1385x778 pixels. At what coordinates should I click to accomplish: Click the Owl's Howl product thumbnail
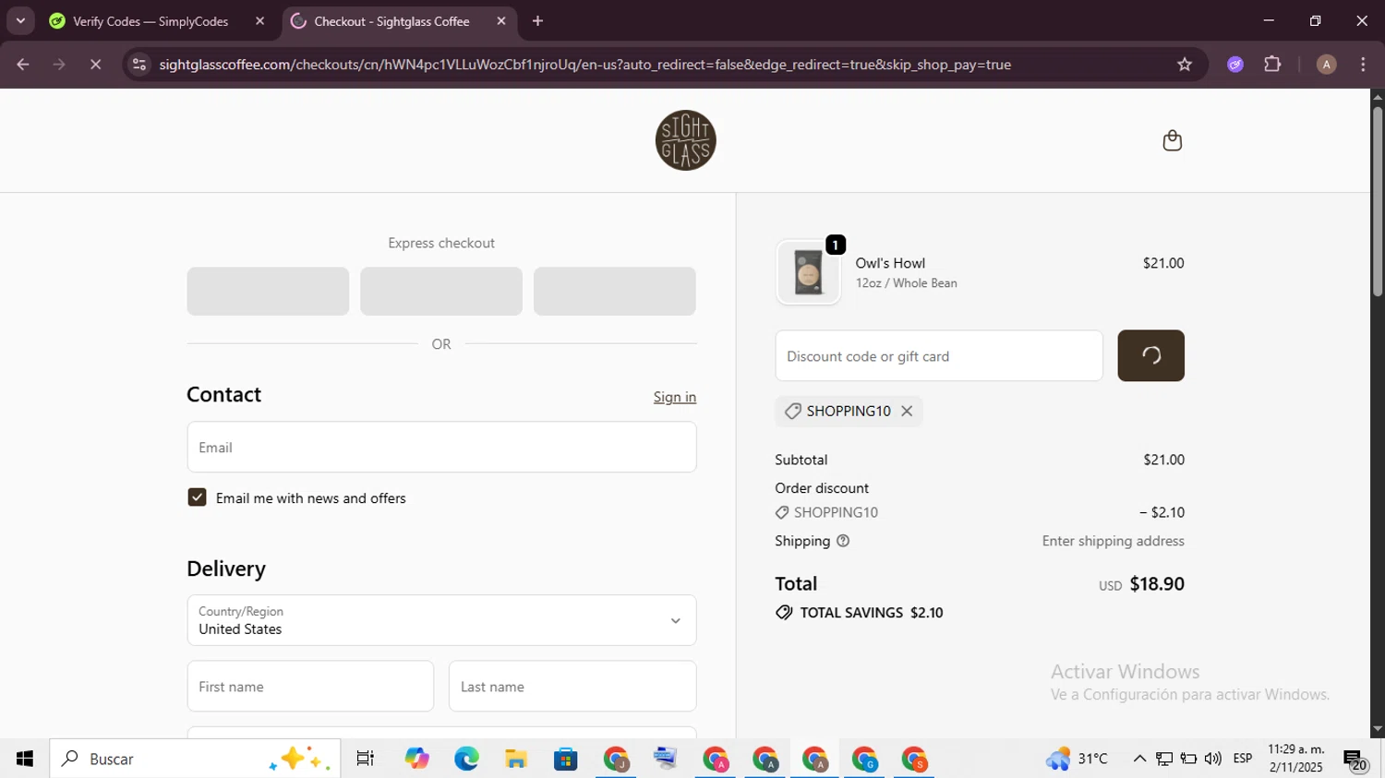pyautogui.click(x=808, y=272)
